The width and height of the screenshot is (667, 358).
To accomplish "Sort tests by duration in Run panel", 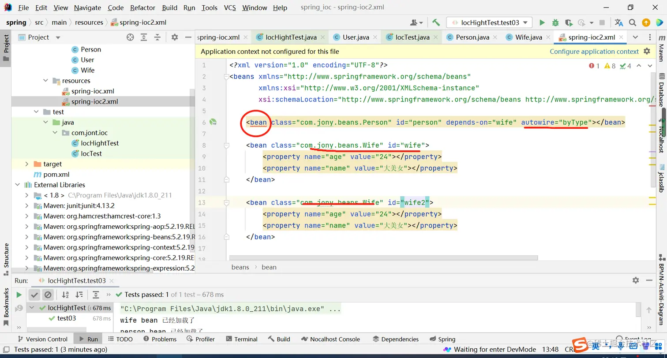I will (79, 295).
